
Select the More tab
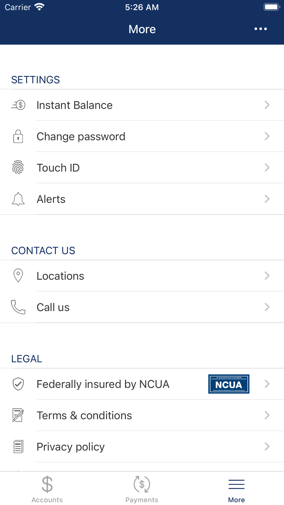point(236,489)
